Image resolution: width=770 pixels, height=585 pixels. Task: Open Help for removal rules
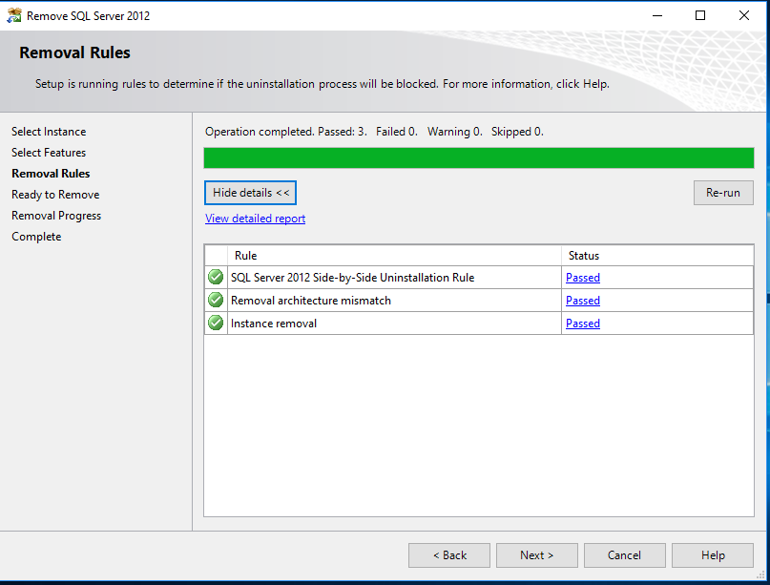click(712, 554)
